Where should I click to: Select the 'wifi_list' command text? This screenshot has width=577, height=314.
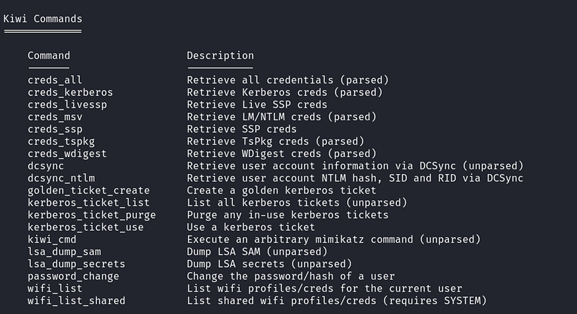pyautogui.click(x=55, y=288)
